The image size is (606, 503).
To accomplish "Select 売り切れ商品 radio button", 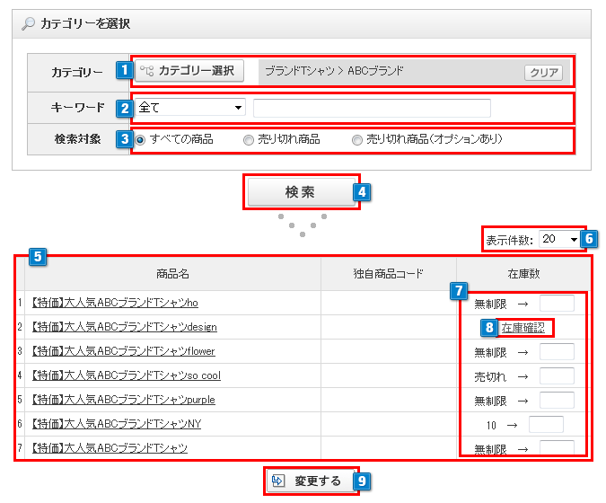I will (x=249, y=140).
